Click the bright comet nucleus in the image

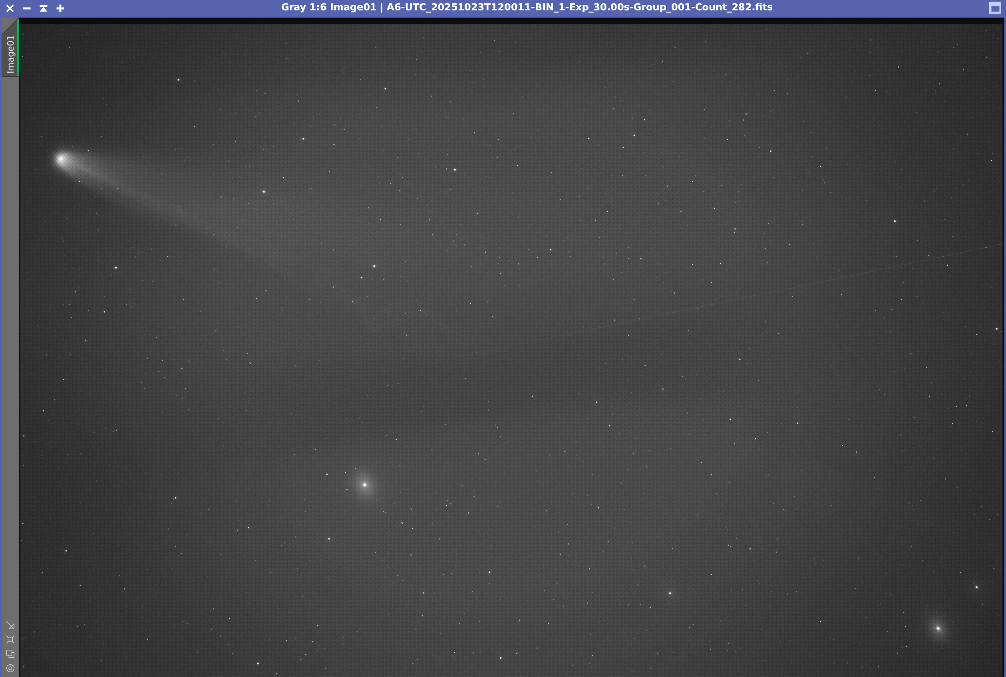[x=61, y=159]
